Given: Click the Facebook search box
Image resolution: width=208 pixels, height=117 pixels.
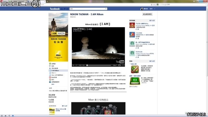Looking at the screenshot, I should pyautogui.click(x=88, y=9).
